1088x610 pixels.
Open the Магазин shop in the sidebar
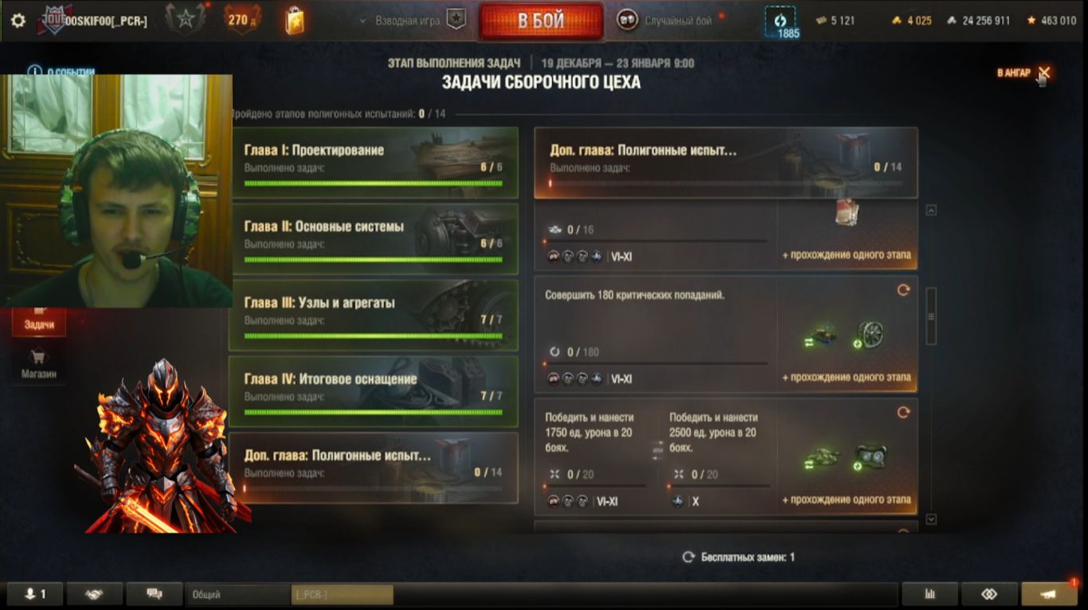(x=38, y=366)
